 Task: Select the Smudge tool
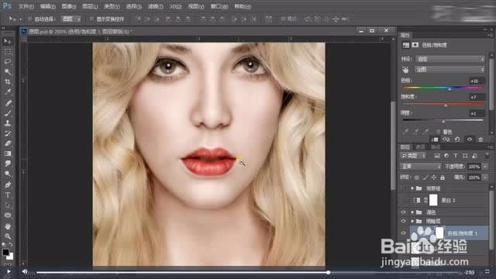click(8, 164)
